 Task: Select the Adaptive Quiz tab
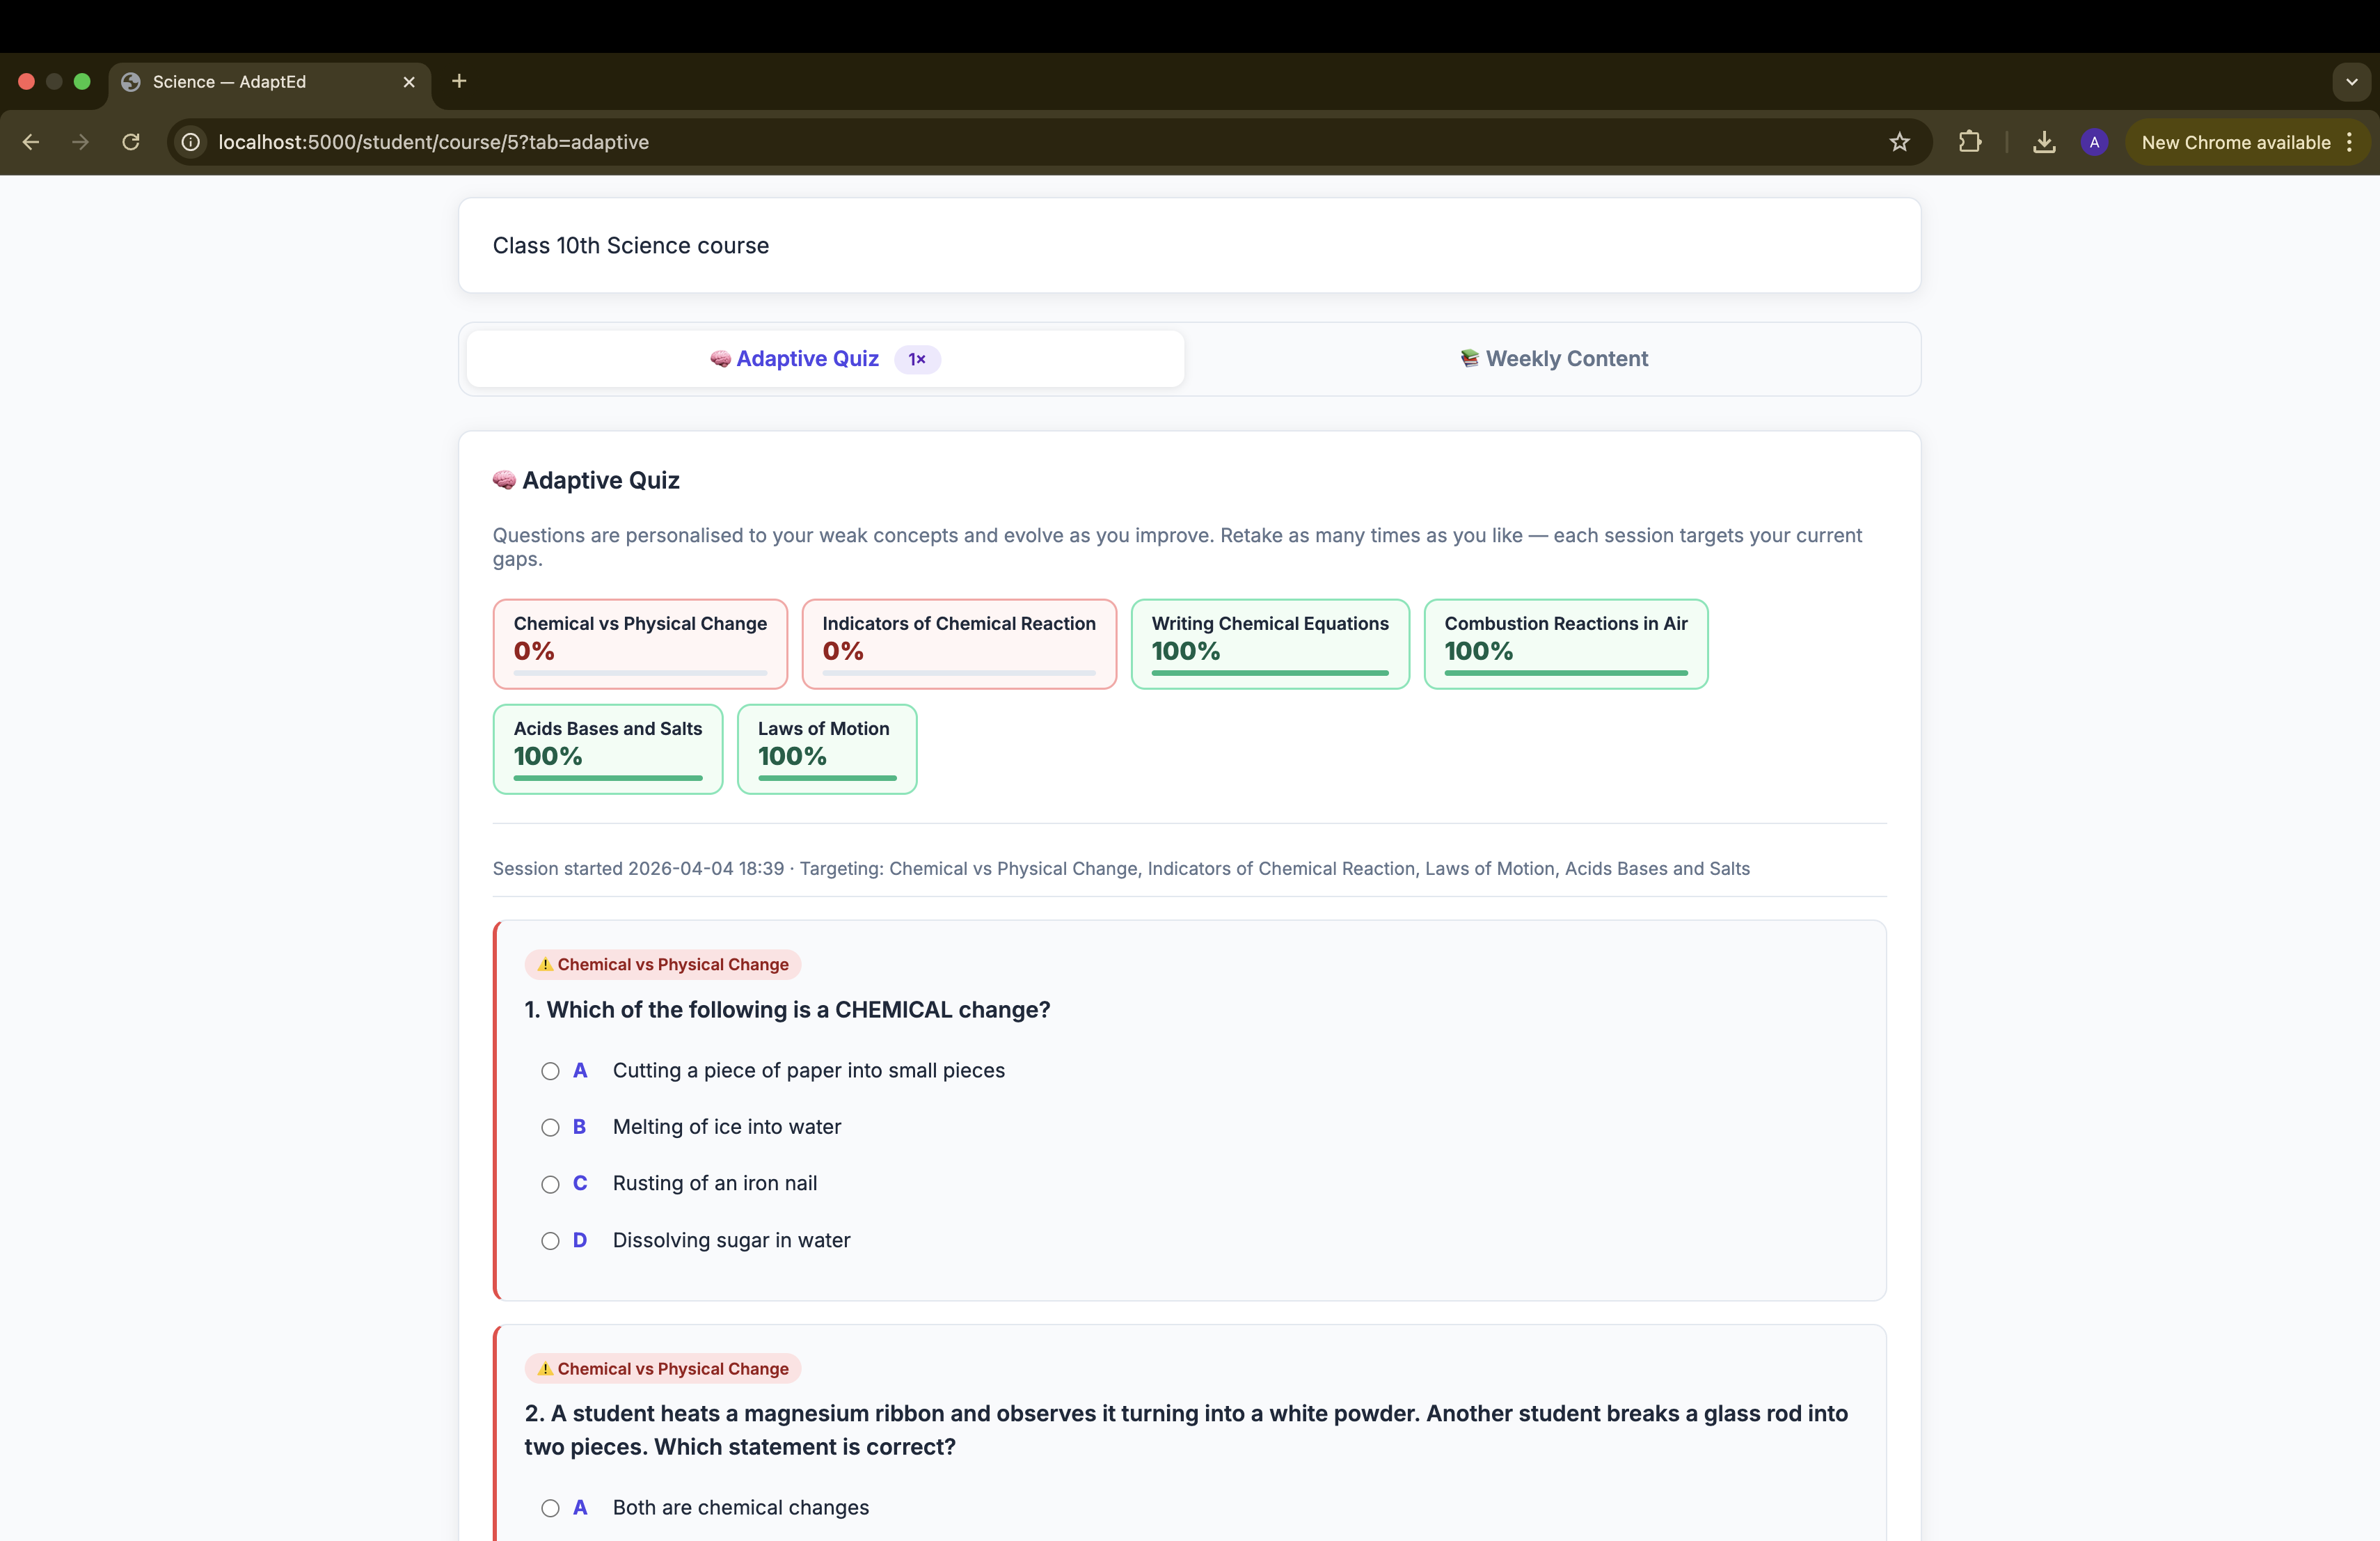(825, 359)
